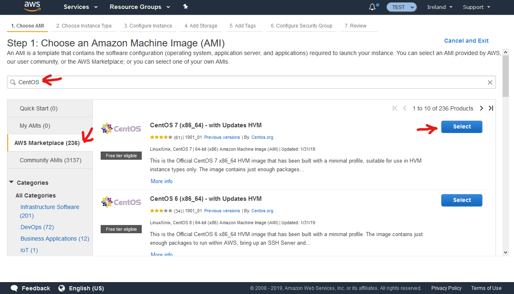Go to Choose Instance Type tab
The image size is (514, 294).
[x=84, y=26]
